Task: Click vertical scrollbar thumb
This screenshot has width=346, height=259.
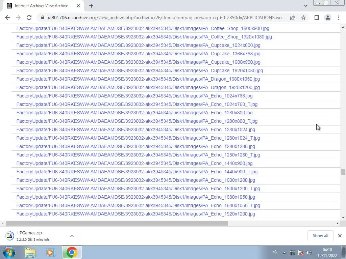Action: coord(343,172)
